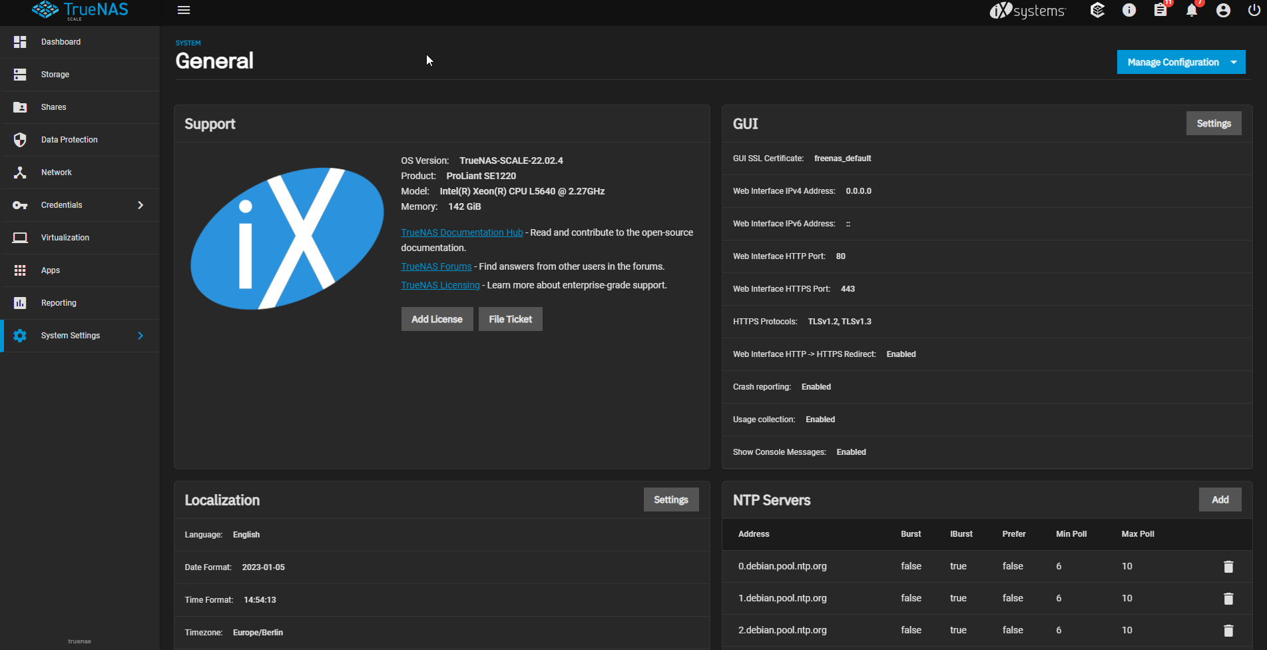The width and height of the screenshot is (1267, 650).
Task: Click the Storage sidebar icon
Action: (x=20, y=75)
